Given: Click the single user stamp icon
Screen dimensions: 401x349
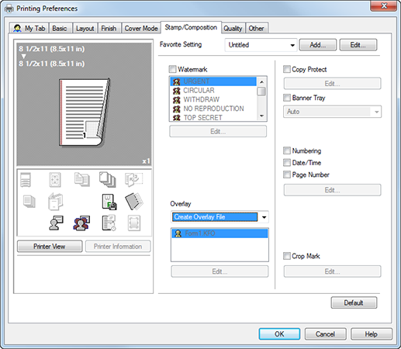Looking at the screenshot, I should [56, 223].
